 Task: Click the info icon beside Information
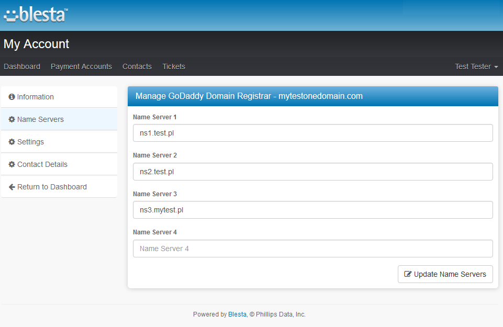coord(12,97)
